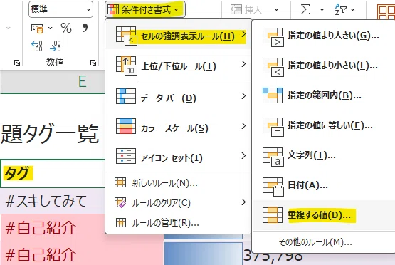Select 日付(A)... rule
This screenshot has height=265, width=395.
(323, 185)
